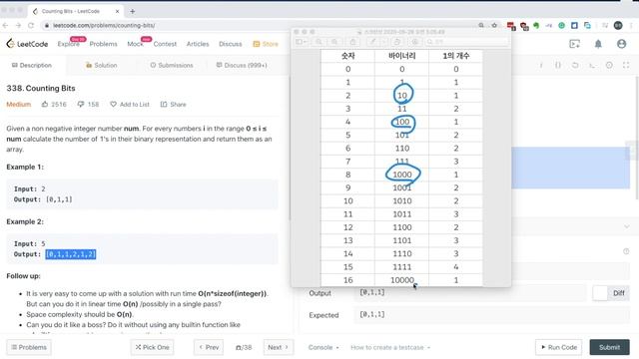Click the help question icon beside results
639x359 pixels.
coord(626,251)
